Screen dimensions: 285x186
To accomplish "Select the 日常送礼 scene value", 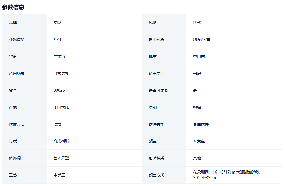I will [x=61, y=73].
